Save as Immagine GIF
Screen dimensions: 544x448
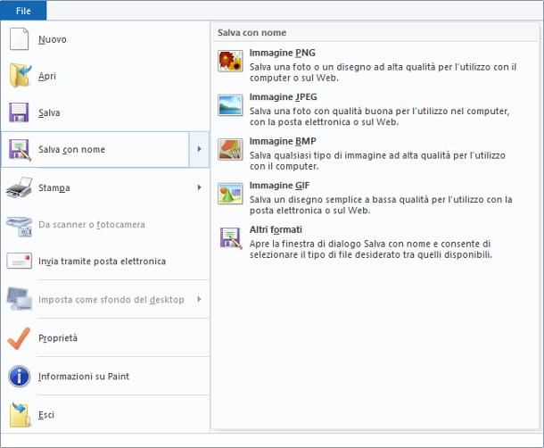coord(375,197)
